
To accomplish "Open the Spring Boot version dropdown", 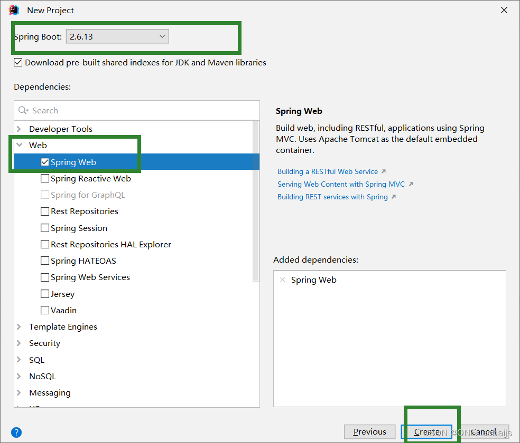I will pos(117,36).
